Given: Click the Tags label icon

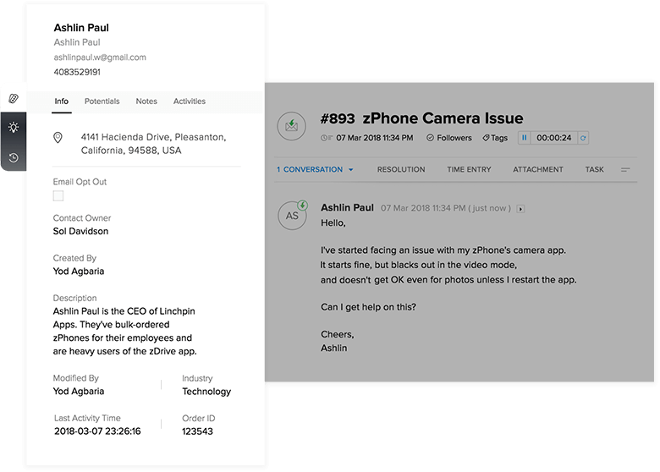Looking at the screenshot, I should pyautogui.click(x=486, y=138).
